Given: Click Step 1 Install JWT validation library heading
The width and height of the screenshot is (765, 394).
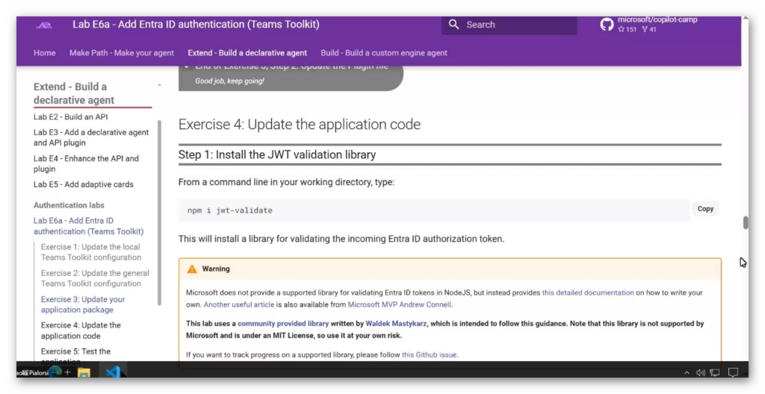Looking at the screenshot, I should coord(276,154).
